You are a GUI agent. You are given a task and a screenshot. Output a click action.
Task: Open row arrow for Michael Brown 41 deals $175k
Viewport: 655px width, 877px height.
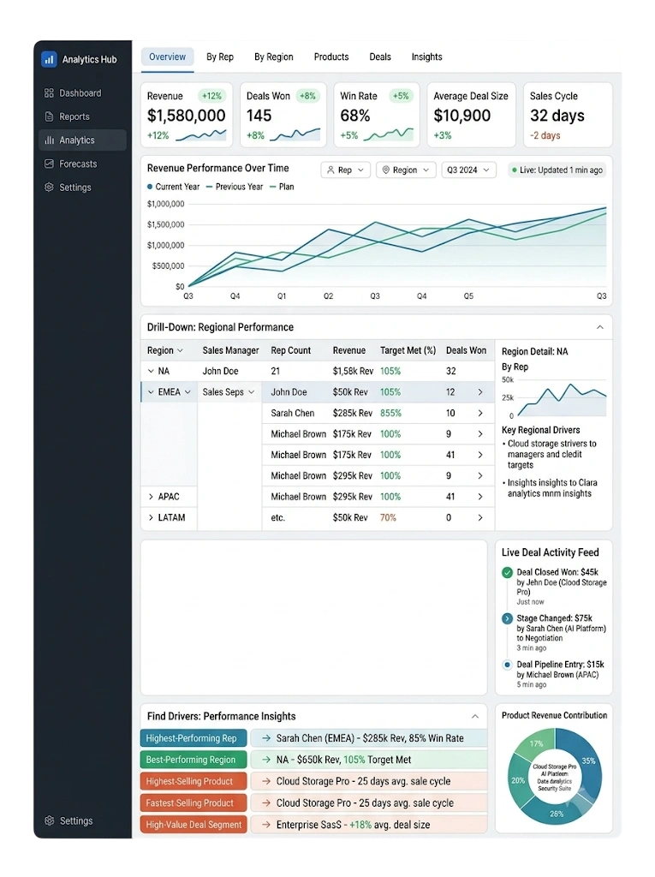tap(480, 455)
